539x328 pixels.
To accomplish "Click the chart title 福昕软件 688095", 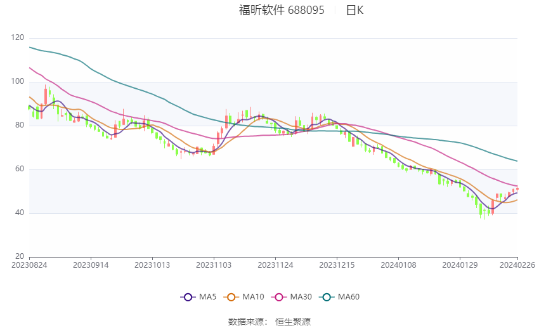I will 282,10.
